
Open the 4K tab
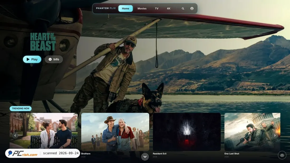coord(168,8)
